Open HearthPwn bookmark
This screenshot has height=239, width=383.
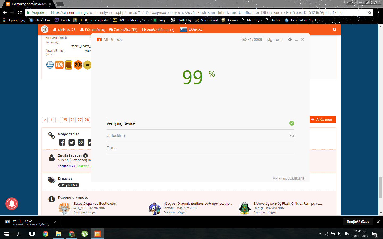click(x=40, y=20)
